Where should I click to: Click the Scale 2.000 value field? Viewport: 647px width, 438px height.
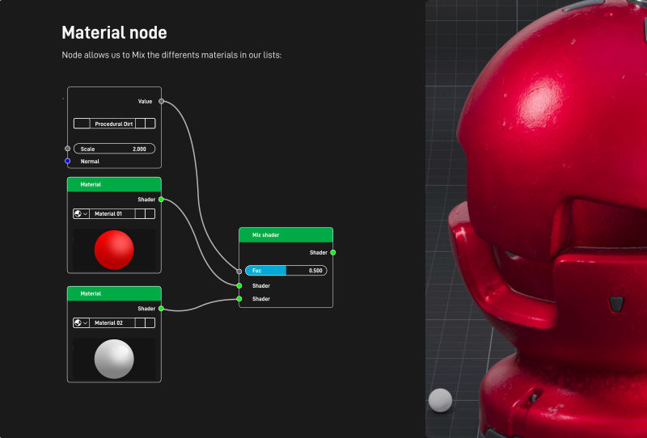(114, 149)
